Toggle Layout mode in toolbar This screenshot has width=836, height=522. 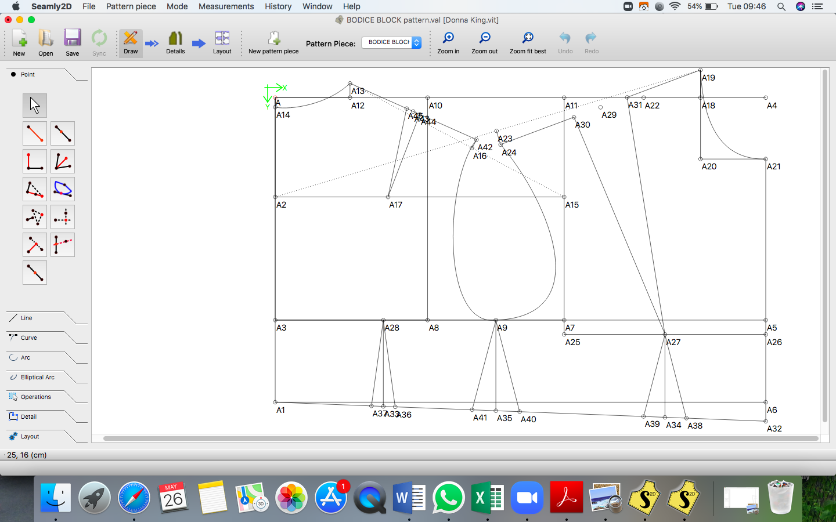[x=222, y=42]
